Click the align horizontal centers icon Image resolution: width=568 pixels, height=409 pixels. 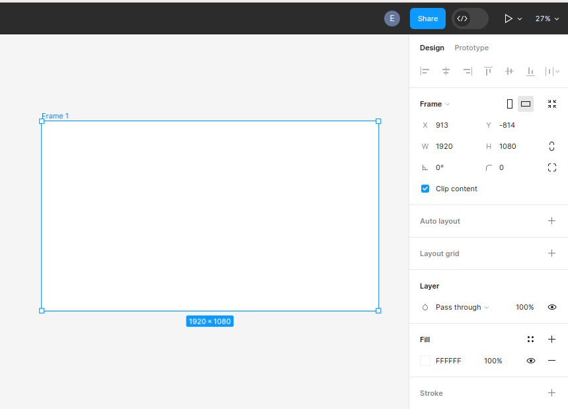tap(446, 71)
